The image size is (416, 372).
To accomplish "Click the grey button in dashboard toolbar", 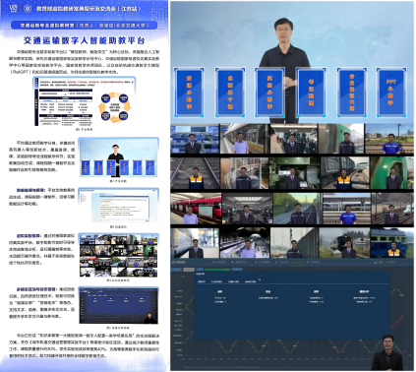I will point(189,270).
